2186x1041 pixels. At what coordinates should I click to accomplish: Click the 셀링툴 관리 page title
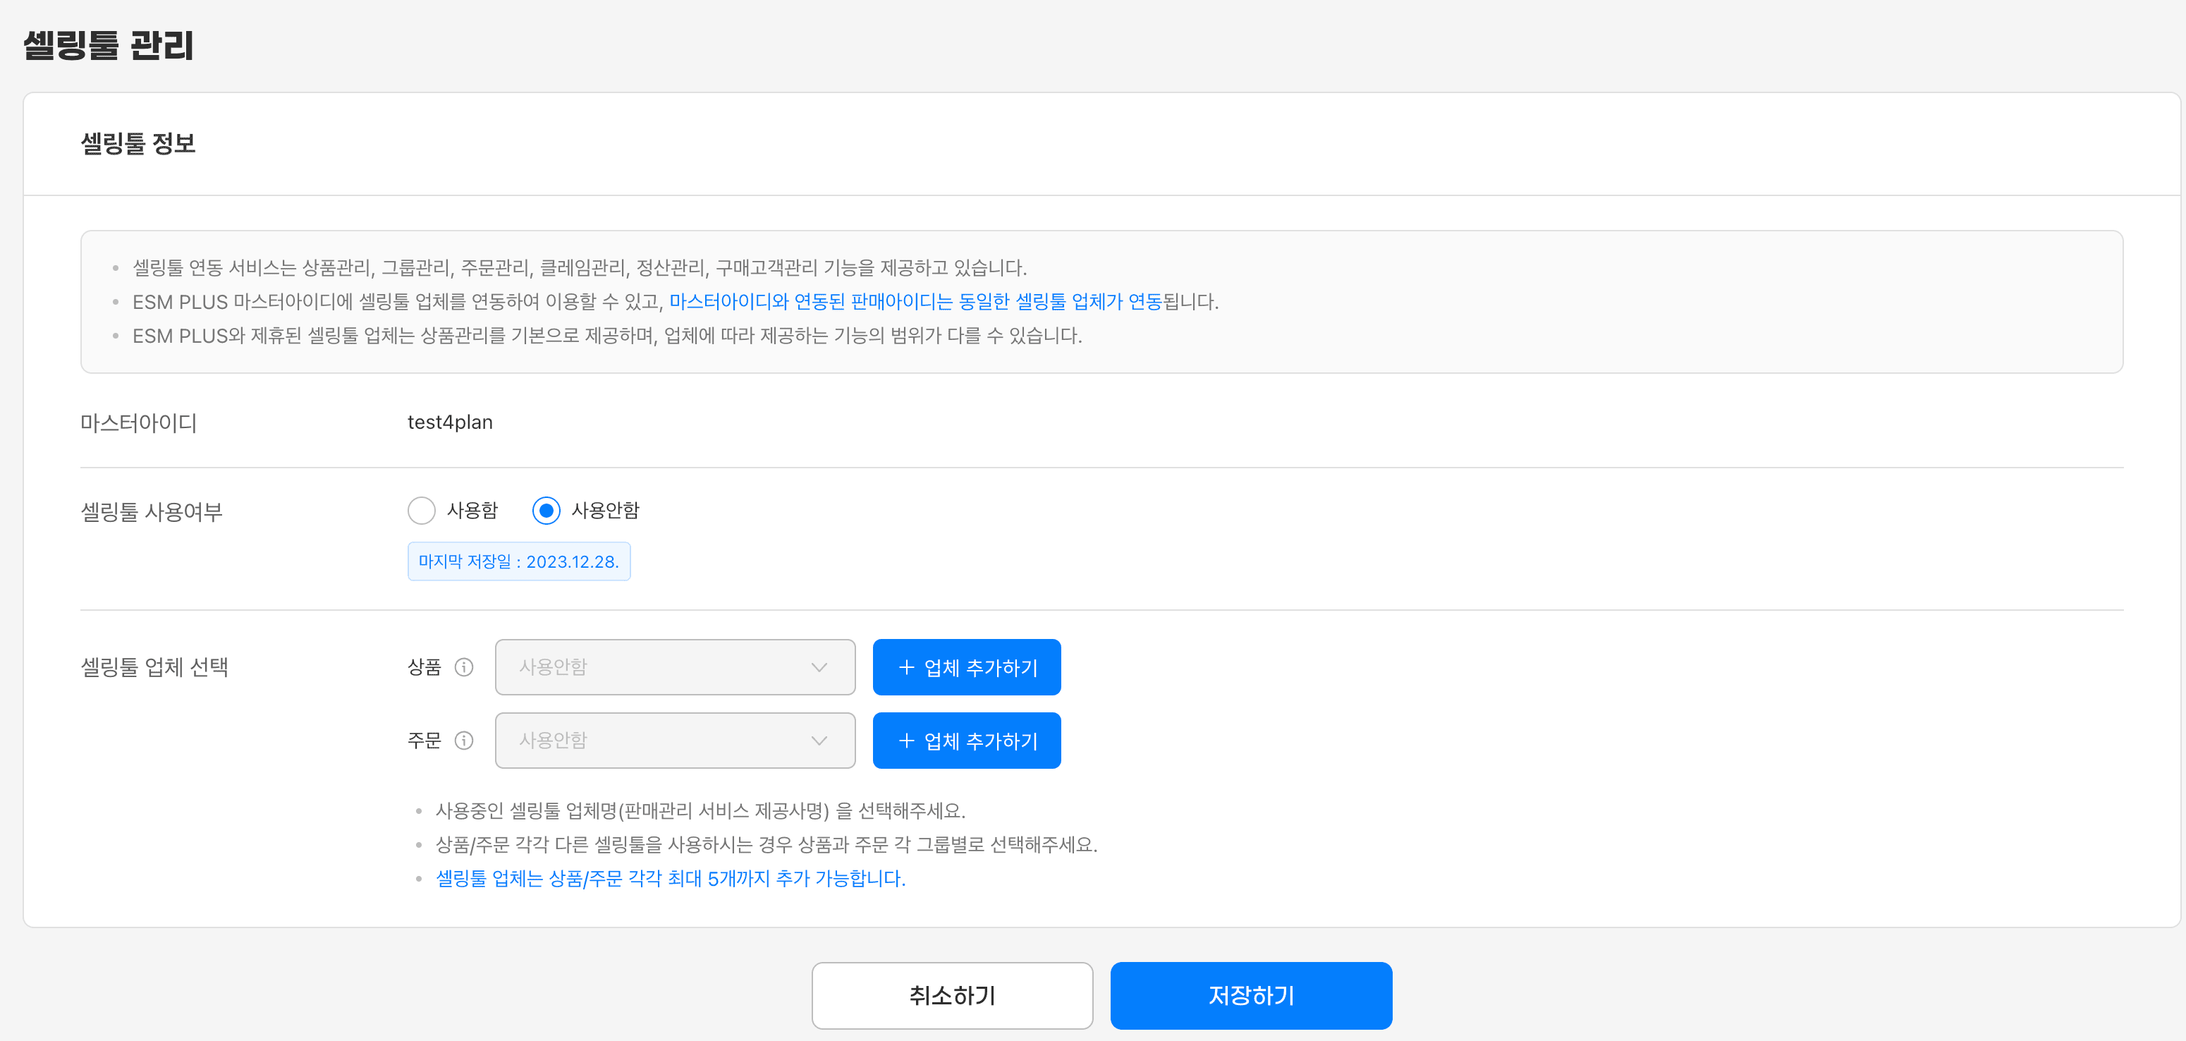[109, 47]
